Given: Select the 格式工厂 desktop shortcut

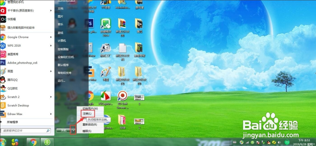Looking at the screenshot, I should [x=106, y=50].
